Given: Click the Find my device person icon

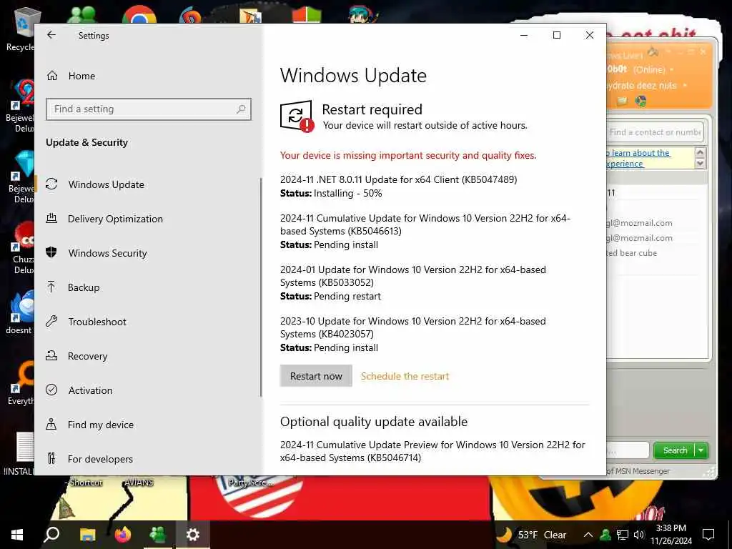Looking at the screenshot, I should pyautogui.click(x=51, y=424).
